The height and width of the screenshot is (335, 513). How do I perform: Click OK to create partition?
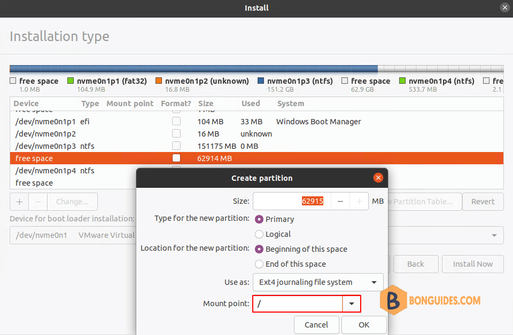point(364,325)
